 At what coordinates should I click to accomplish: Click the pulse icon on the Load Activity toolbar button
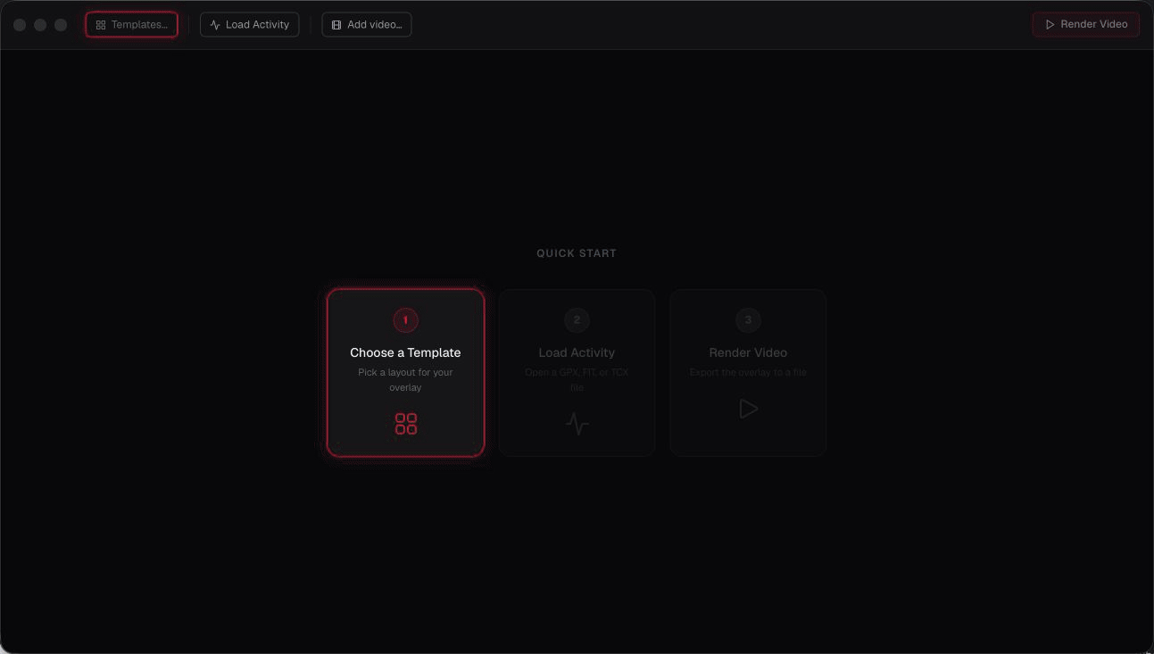215,25
